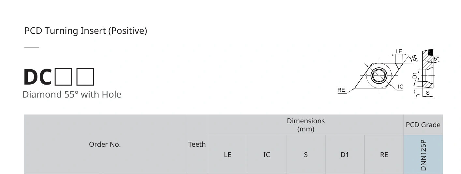Select the D1 dimension column header
This screenshot has height=174, width=461.
345,154
